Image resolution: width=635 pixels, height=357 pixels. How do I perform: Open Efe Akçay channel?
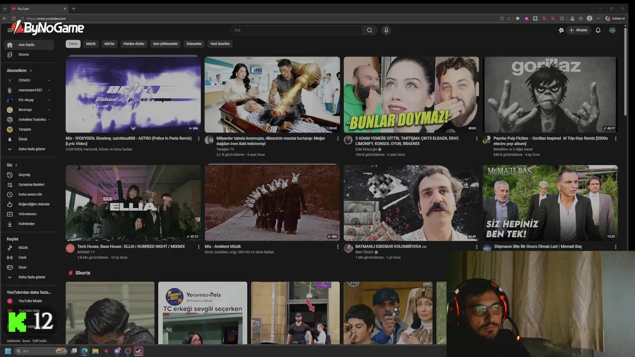pyautogui.click(x=28, y=100)
